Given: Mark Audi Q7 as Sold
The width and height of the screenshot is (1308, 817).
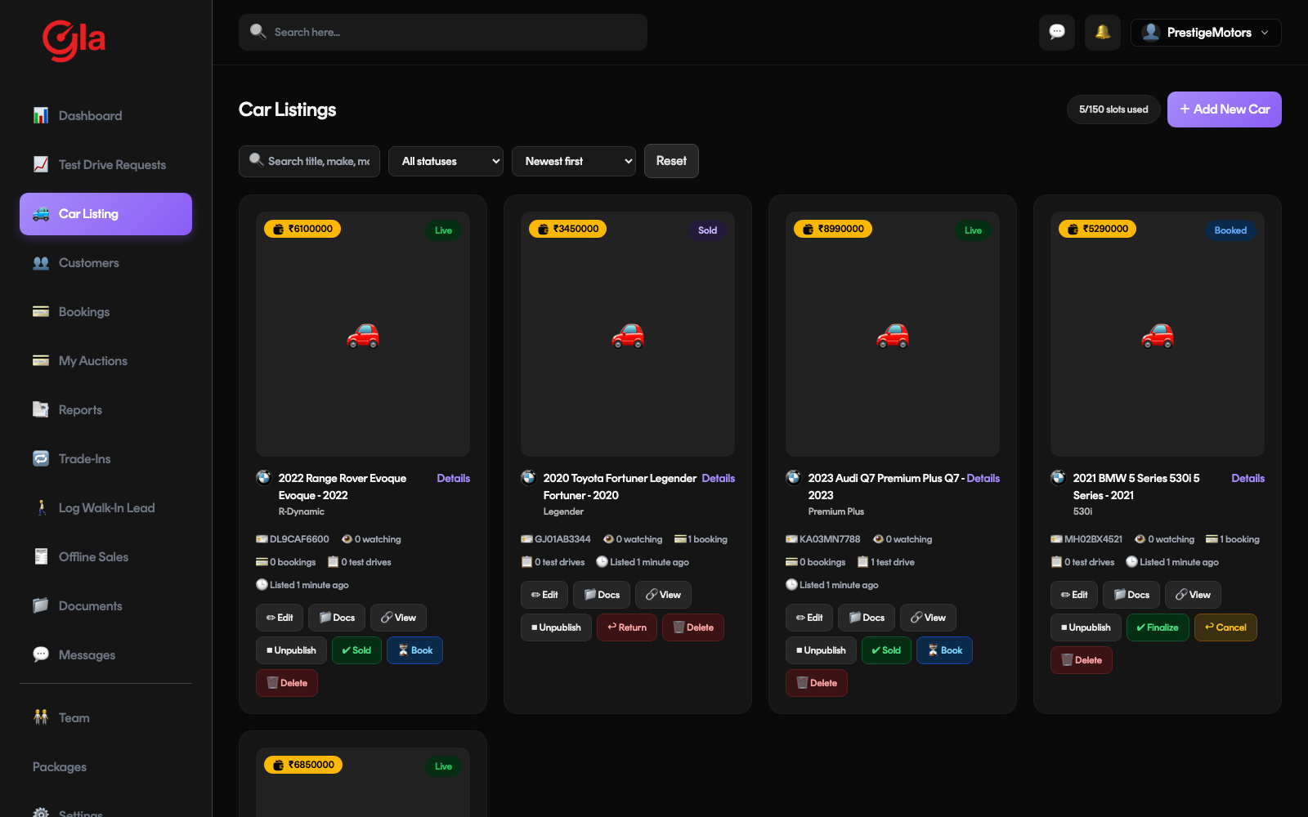Looking at the screenshot, I should (886, 650).
